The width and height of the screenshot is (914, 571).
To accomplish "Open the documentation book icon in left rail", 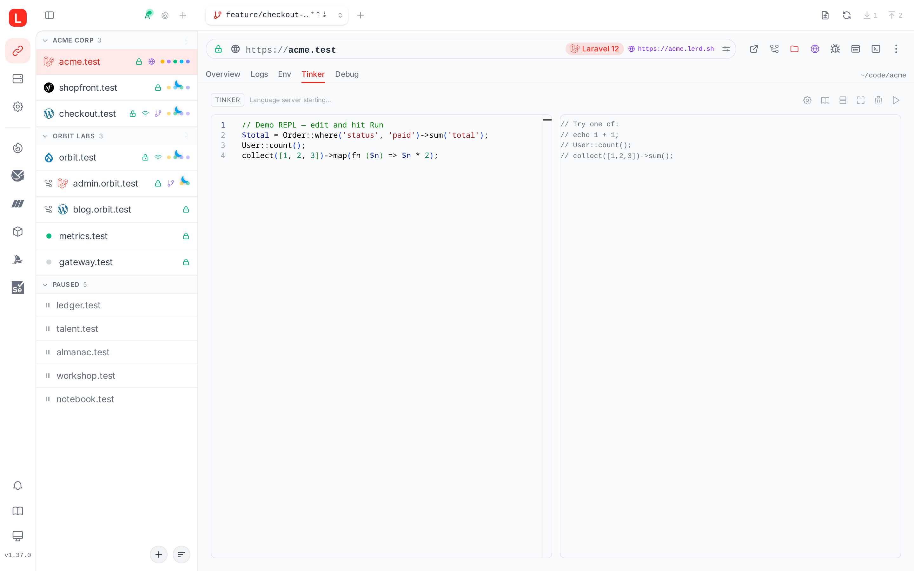I will (x=18, y=511).
